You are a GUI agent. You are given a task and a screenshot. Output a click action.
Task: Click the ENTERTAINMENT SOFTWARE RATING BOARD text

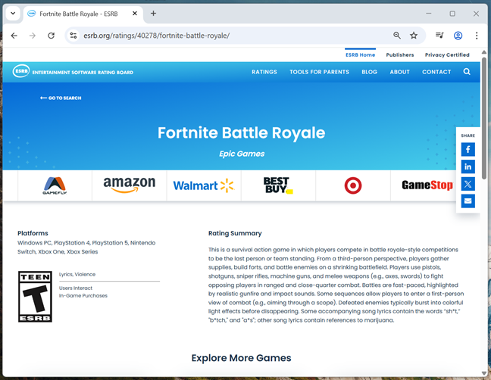tap(83, 72)
